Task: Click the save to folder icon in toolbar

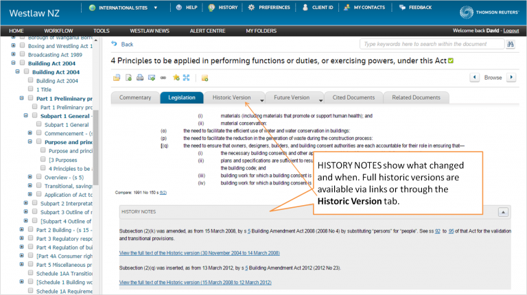Action: (116, 78)
